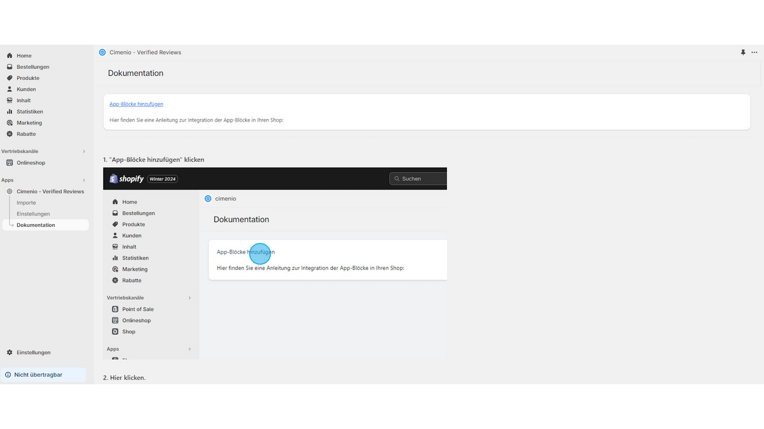Click the Dokumentation page heading
The image size is (764, 429).
135,73
